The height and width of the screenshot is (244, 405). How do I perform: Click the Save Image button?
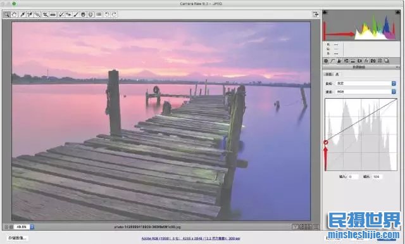pos(17,238)
